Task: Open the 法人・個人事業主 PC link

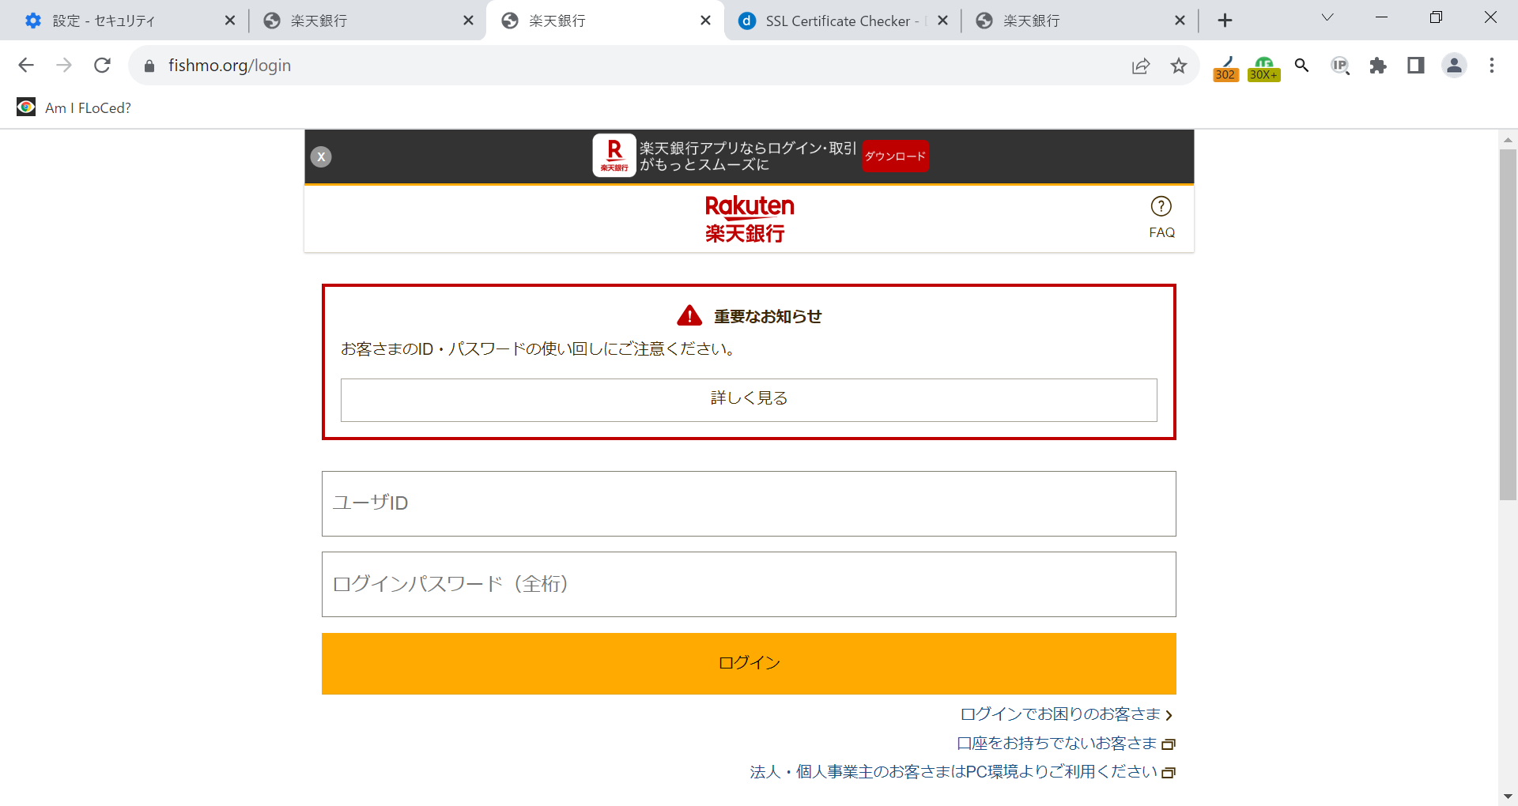Action: [962, 772]
